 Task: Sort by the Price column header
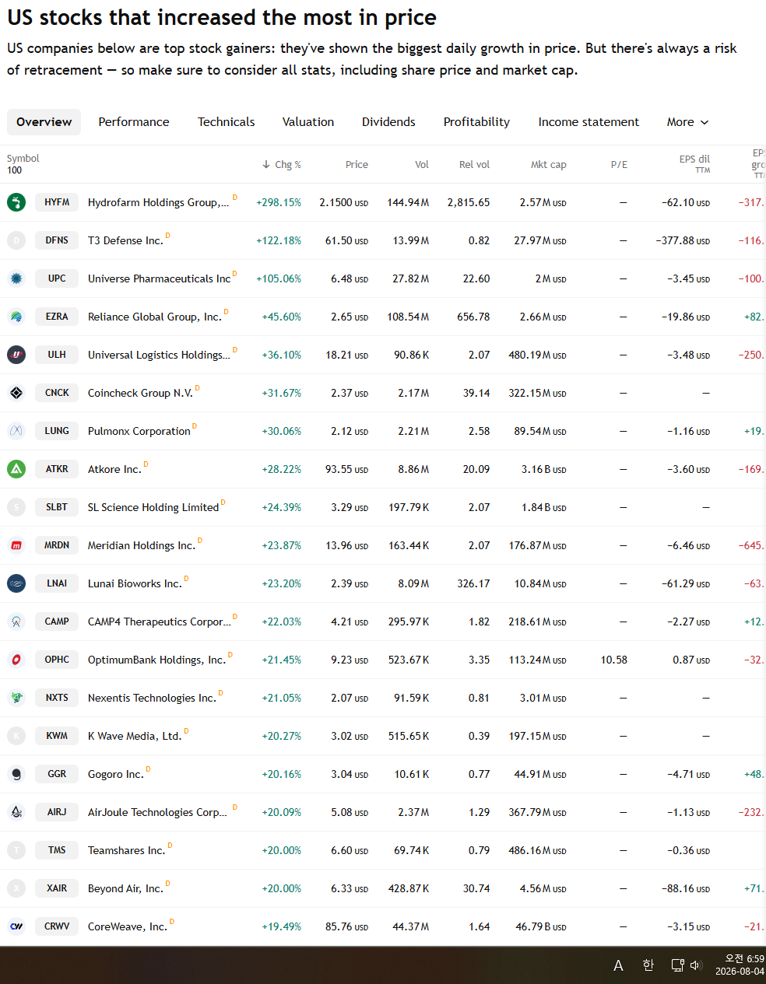click(x=357, y=164)
